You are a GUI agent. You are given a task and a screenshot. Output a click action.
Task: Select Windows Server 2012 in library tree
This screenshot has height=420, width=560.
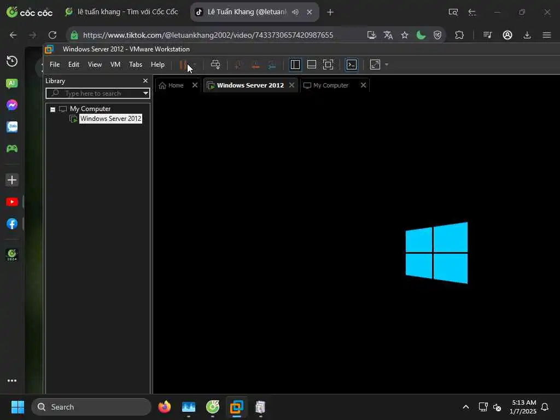point(110,119)
